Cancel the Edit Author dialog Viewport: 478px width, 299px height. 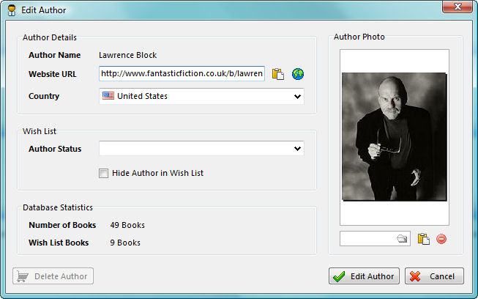pos(434,276)
